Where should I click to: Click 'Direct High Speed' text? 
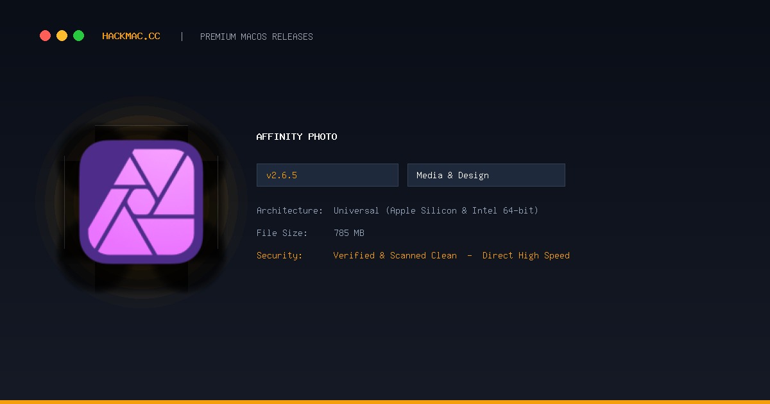click(526, 255)
